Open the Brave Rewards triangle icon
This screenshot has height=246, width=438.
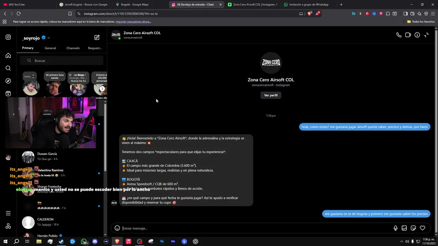(317, 14)
